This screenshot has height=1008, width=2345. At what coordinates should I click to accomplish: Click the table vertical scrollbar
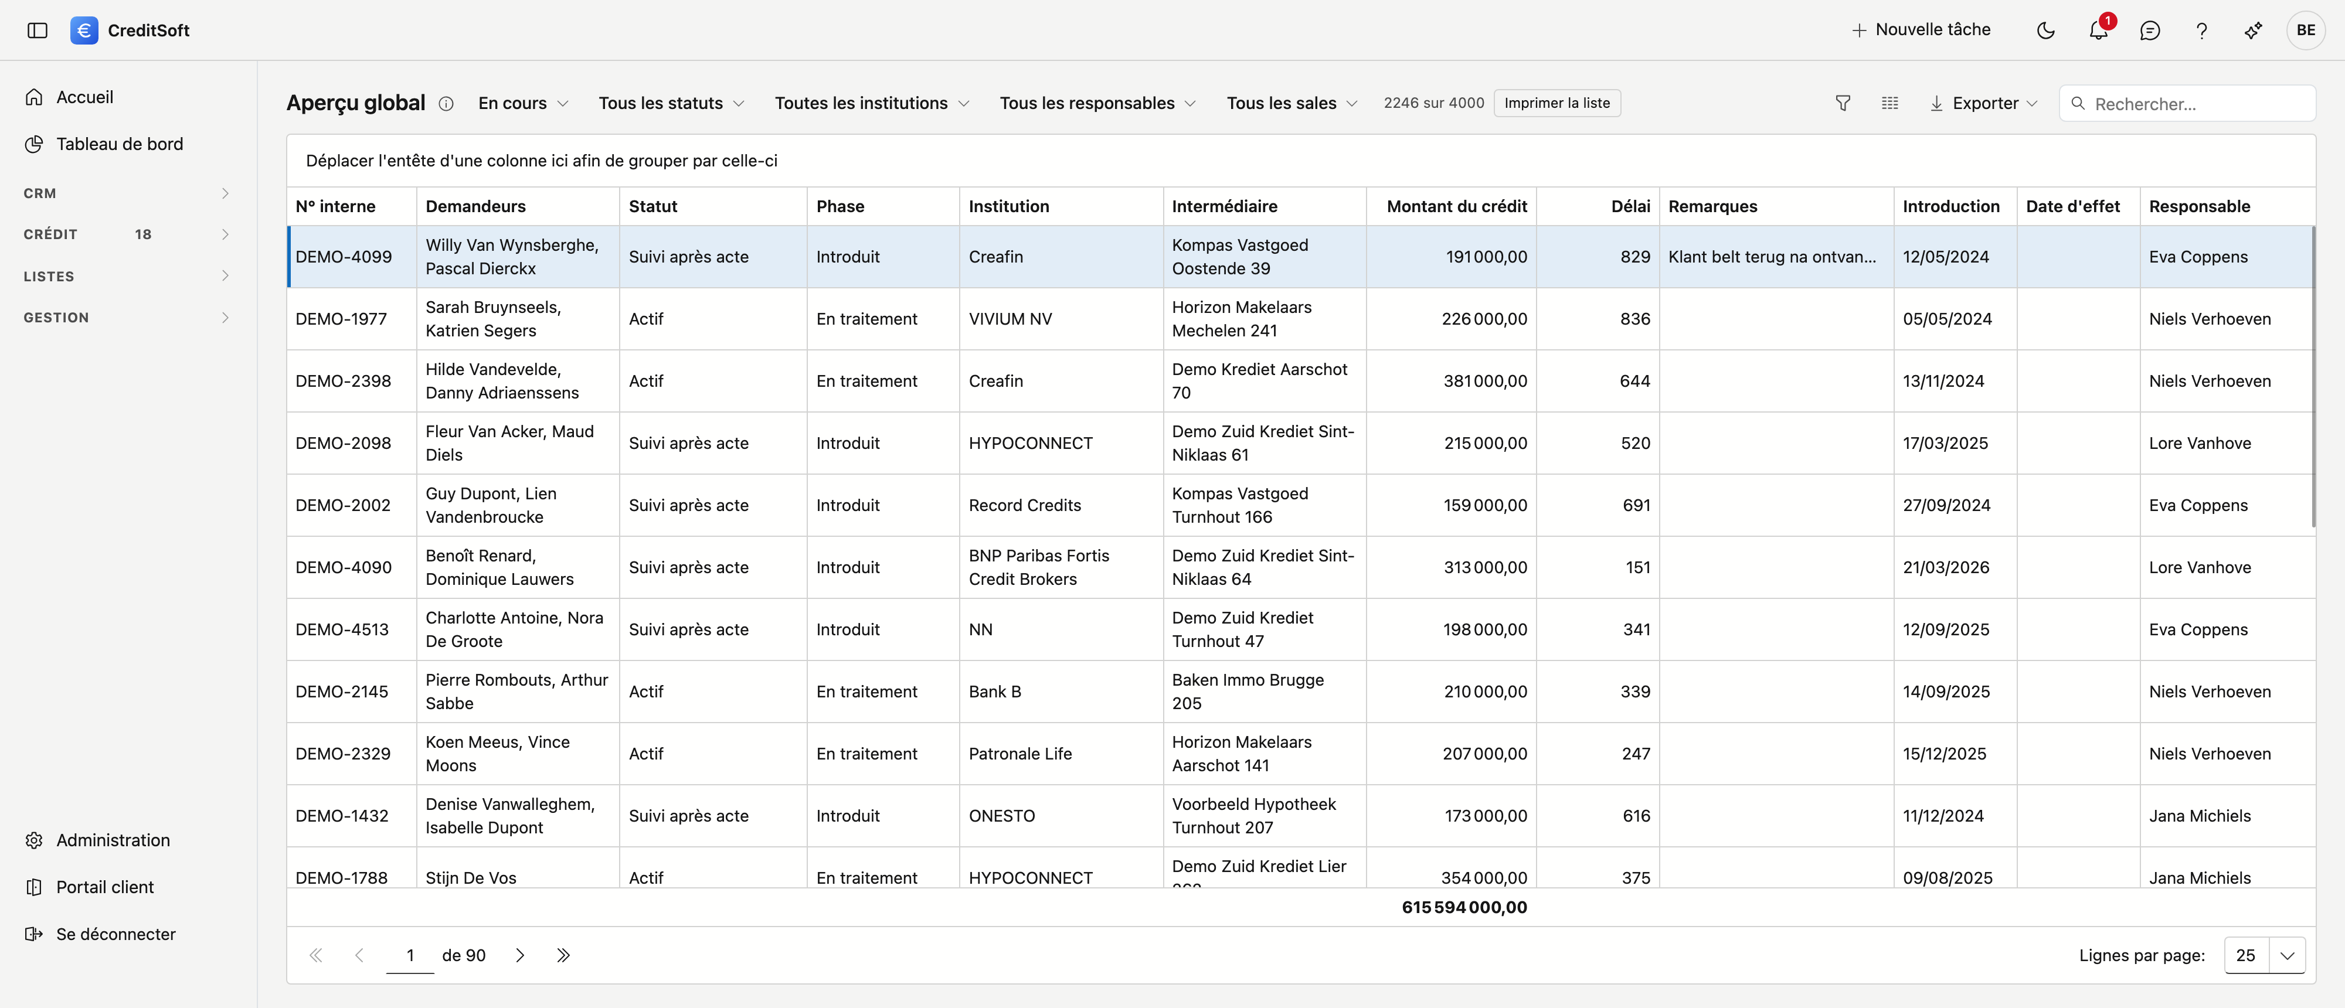coord(2313,377)
